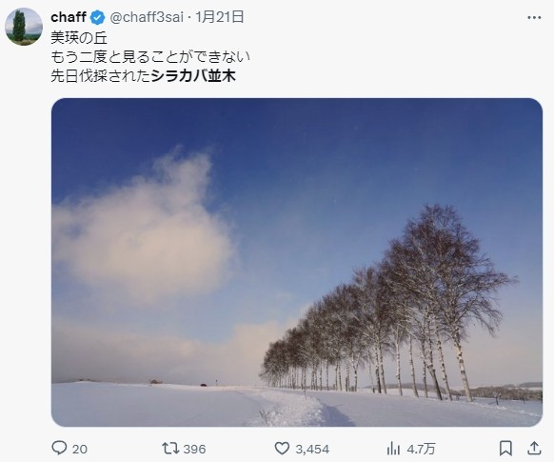Image resolution: width=554 pixels, height=462 pixels.
Task: Click the 美瑛の丘 tweet text line
Action: pos(79,37)
